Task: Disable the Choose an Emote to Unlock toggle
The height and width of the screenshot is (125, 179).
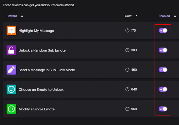Action: [163, 89]
